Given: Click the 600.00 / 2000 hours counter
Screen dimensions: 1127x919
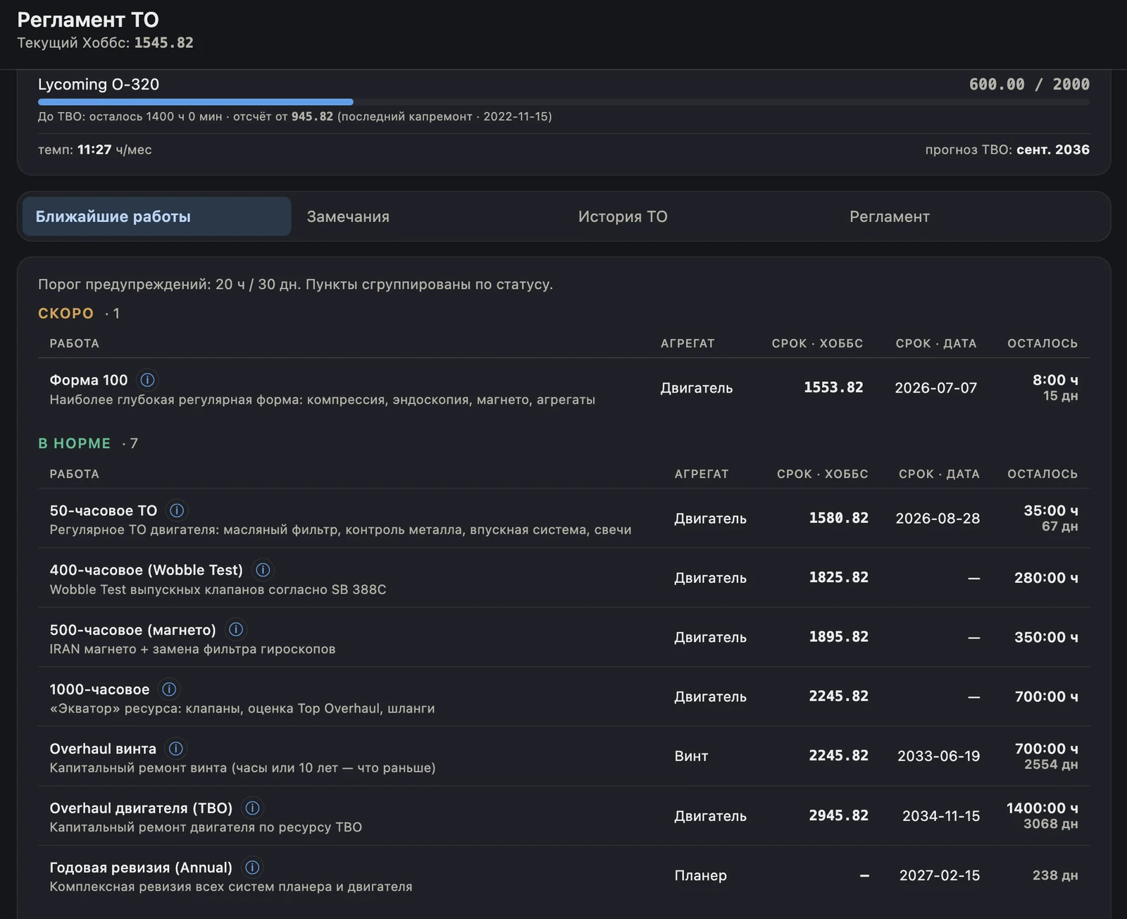Looking at the screenshot, I should (x=1029, y=84).
